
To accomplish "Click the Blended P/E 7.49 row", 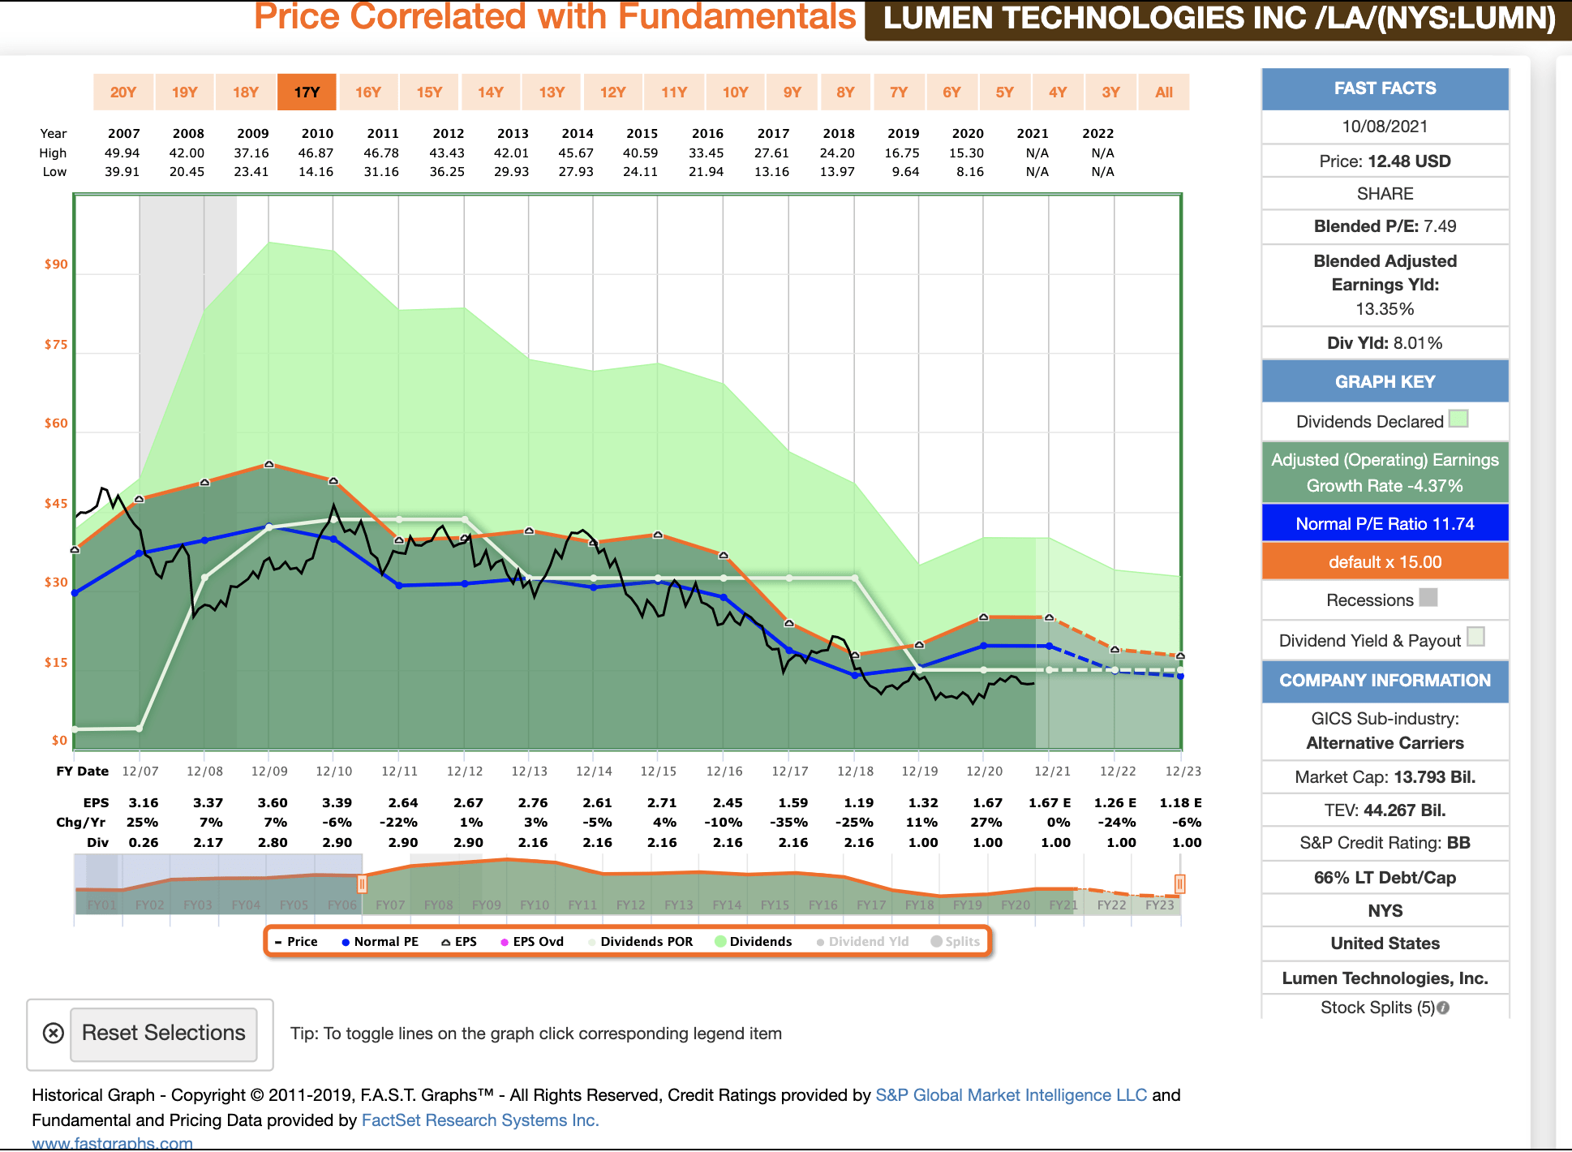I will (x=1385, y=226).
